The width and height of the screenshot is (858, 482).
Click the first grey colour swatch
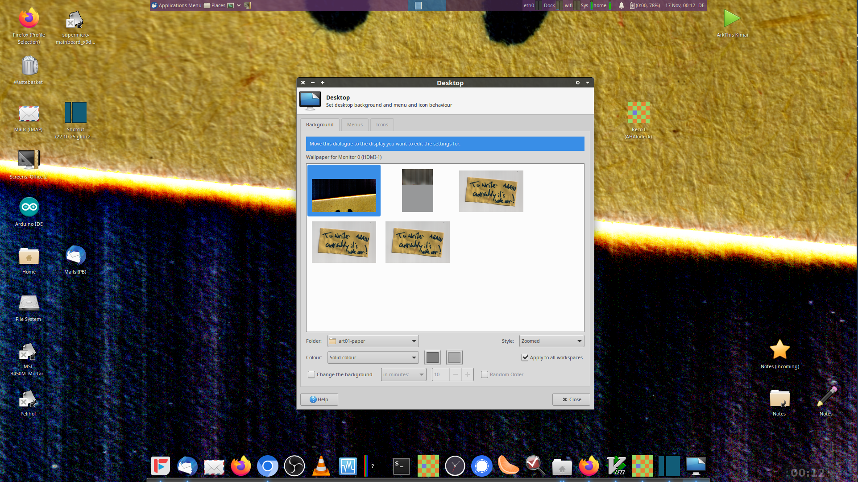click(x=432, y=357)
